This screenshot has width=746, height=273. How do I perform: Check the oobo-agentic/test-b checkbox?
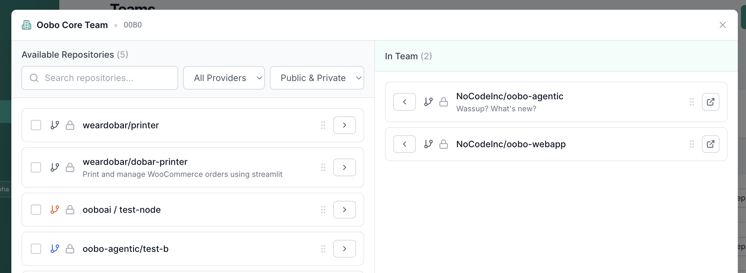coord(36,249)
